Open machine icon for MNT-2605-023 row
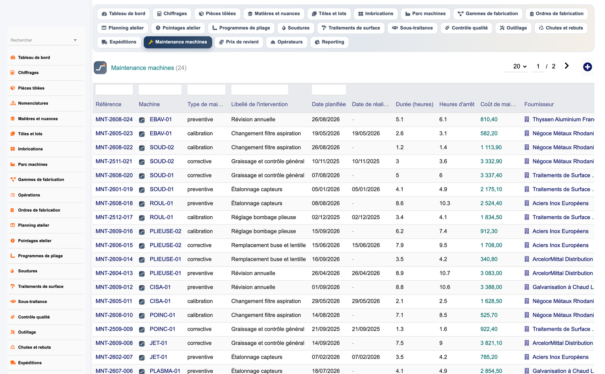 click(142, 134)
